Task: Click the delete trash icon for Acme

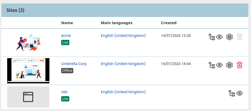Action: tap(240, 37)
